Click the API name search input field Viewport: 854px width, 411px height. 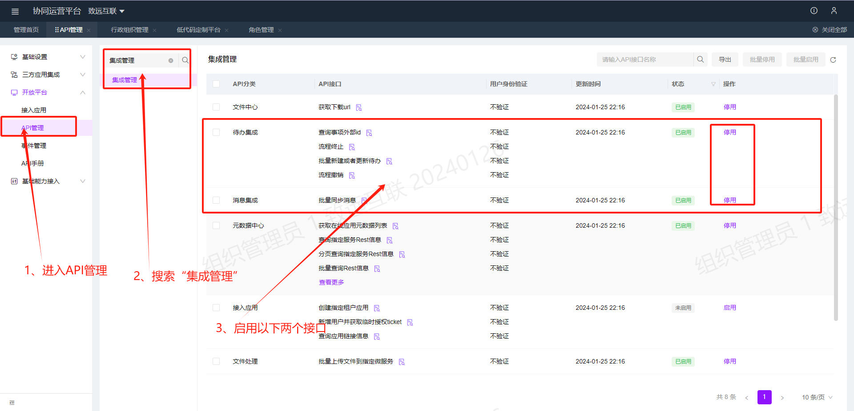pos(645,59)
